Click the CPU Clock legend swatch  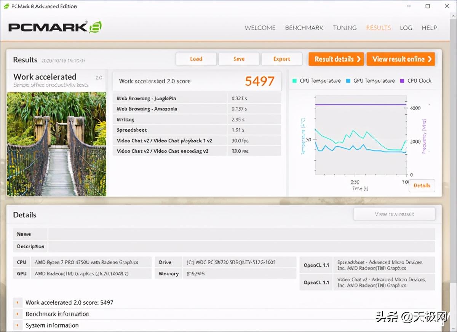click(402, 81)
